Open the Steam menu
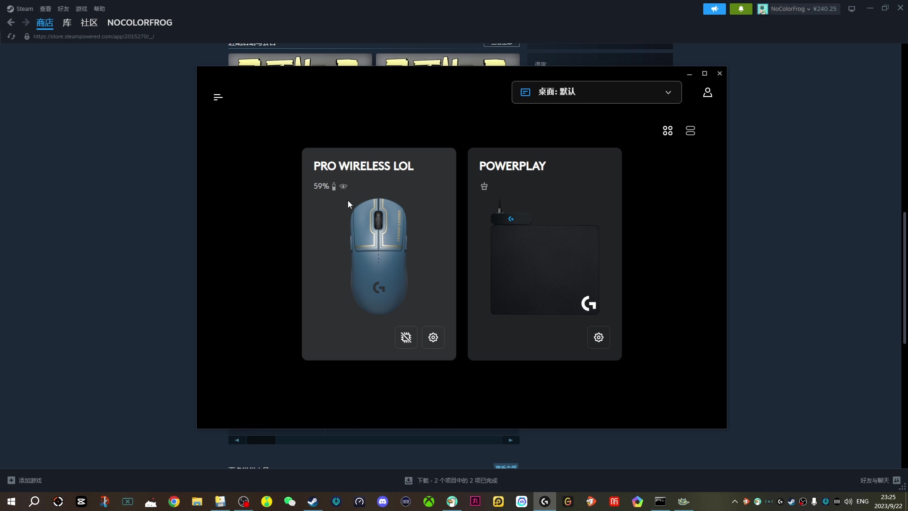Screen dimensions: 908x511 click(20, 9)
